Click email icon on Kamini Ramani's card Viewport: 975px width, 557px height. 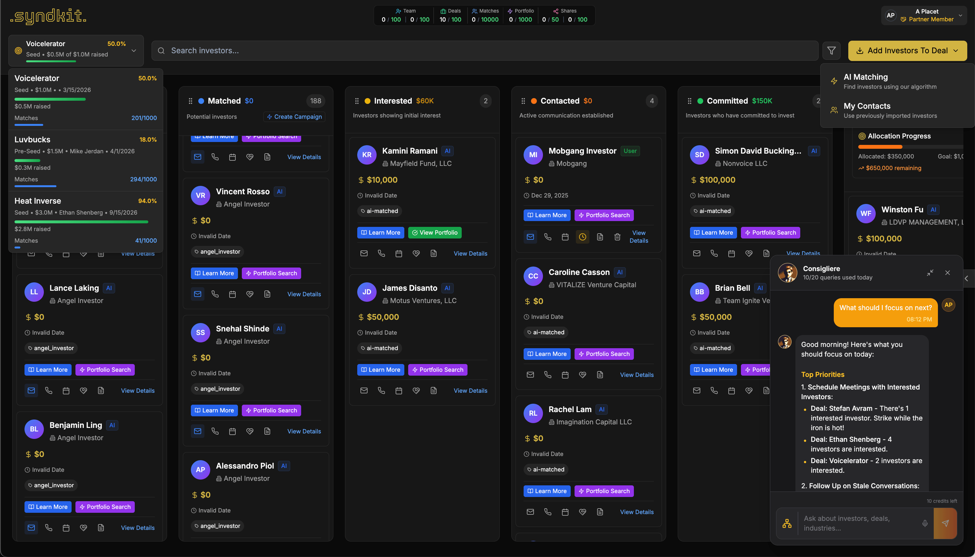pos(364,253)
